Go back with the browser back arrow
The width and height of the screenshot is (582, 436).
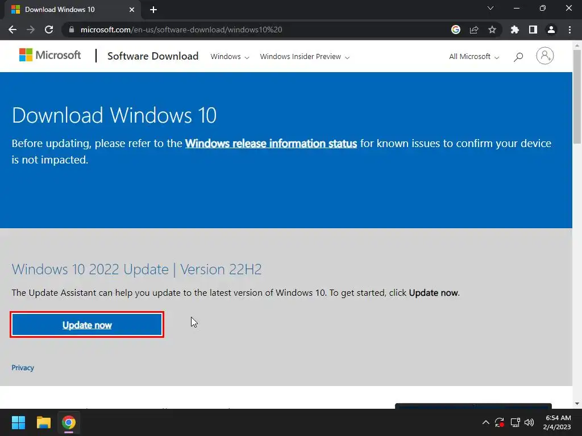13,30
